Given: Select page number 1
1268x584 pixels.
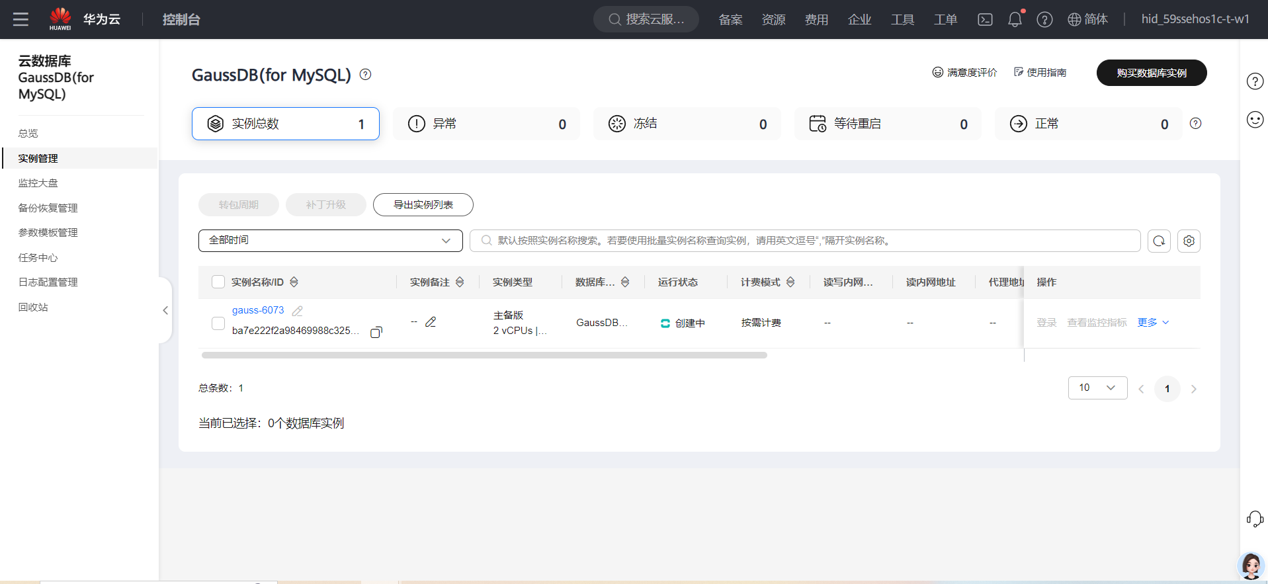Looking at the screenshot, I should (x=1167, y=389).
